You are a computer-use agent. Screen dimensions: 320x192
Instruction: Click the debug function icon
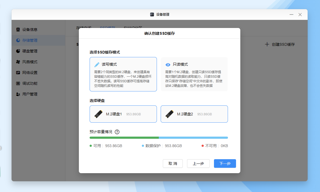coord(18,83)
